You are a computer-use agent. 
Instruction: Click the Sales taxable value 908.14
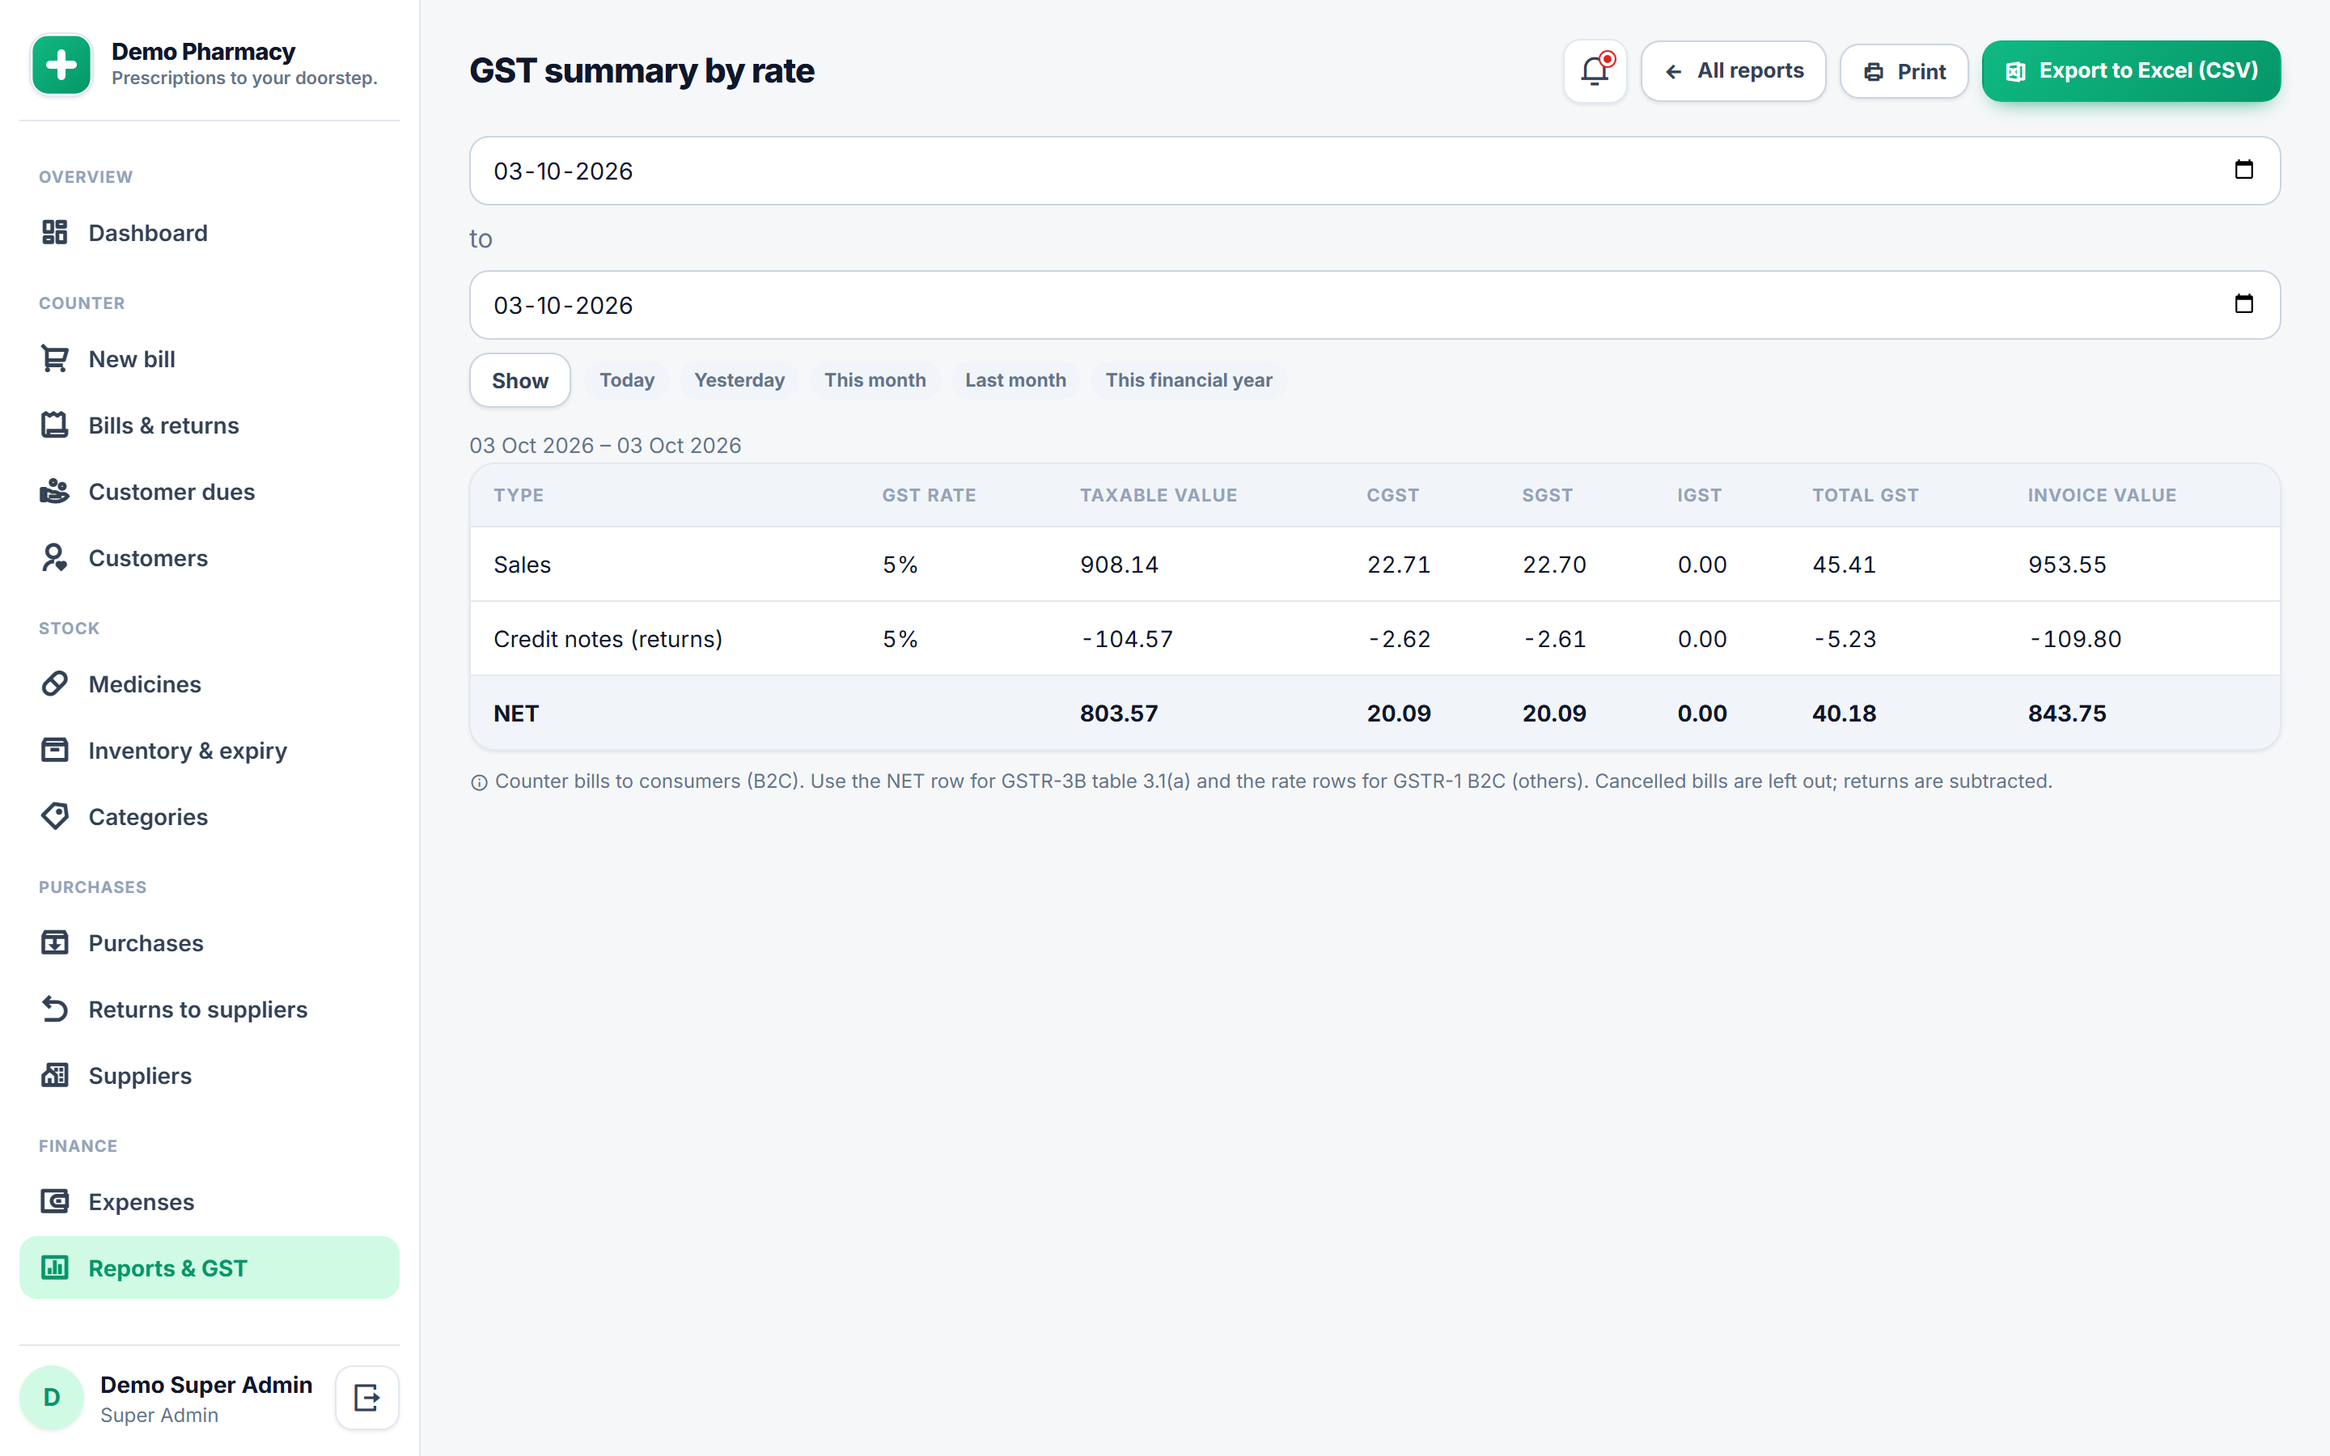pos(1119,565)
